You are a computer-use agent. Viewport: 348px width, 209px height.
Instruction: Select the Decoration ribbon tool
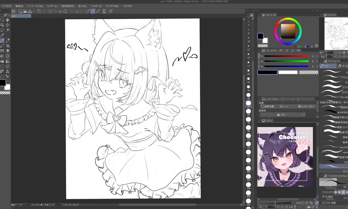[2, 51]
